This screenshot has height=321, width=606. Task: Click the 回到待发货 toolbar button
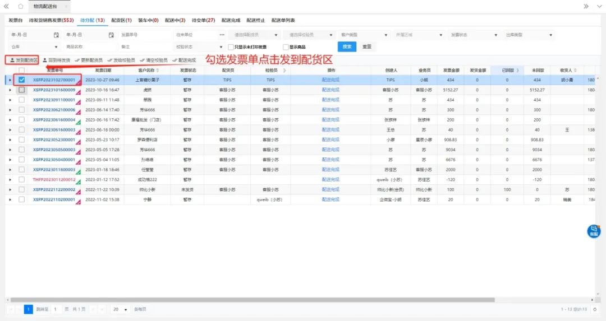point(57,60)
